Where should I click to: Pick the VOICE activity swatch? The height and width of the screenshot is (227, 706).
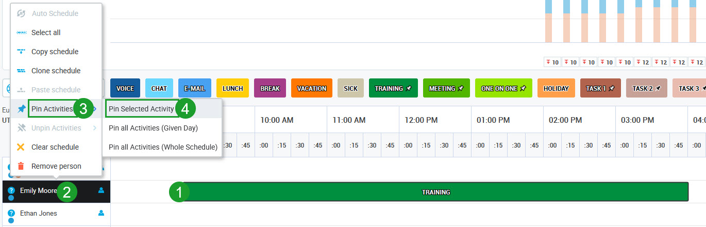125,88
